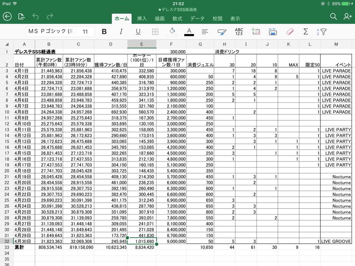Image resolution: width=355 pixels, height=266 pixels.
Task: Select the date cell 4月26日
Action: tap(24, 218)
